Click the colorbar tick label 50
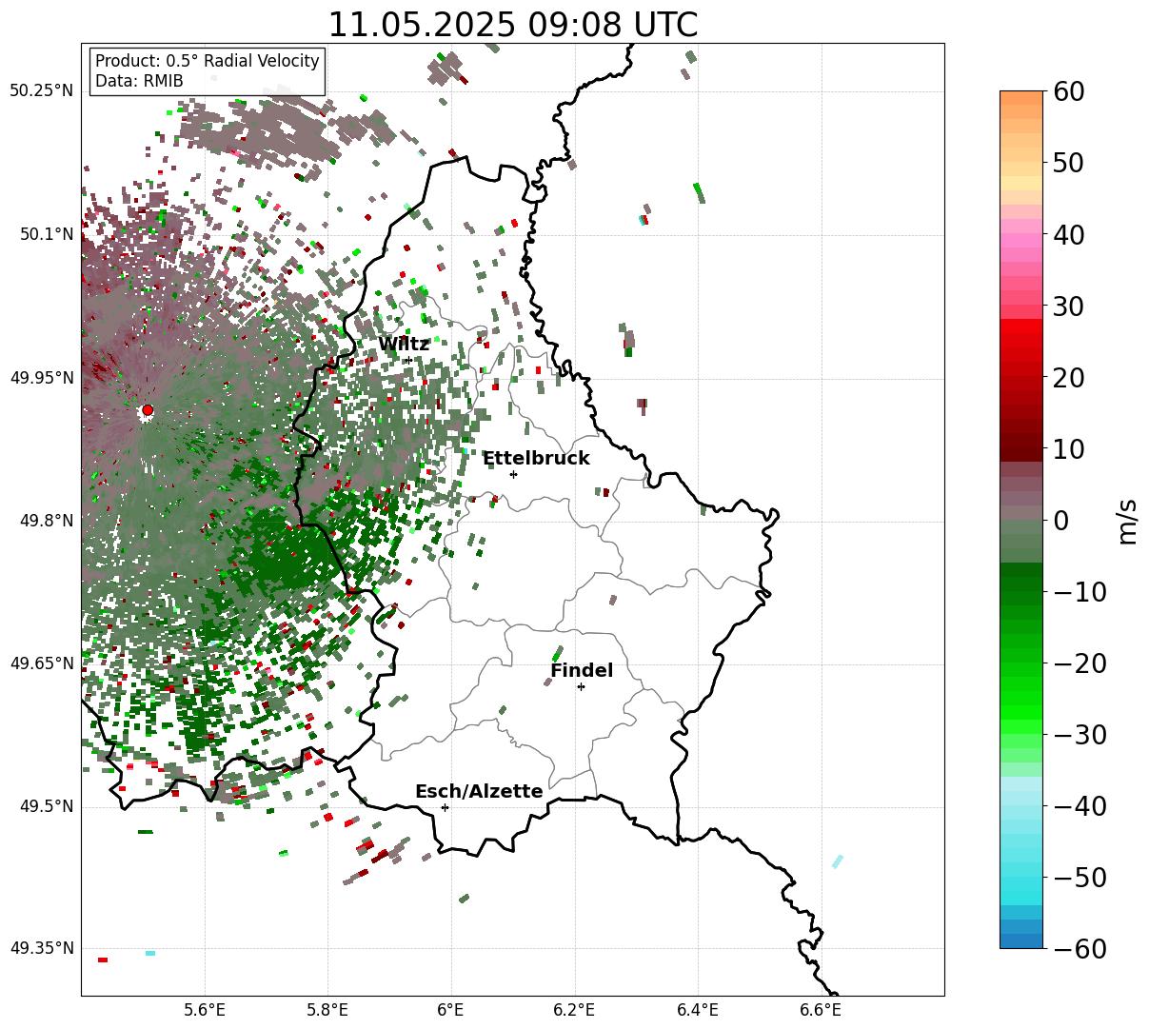 [x=1068, y=163]
